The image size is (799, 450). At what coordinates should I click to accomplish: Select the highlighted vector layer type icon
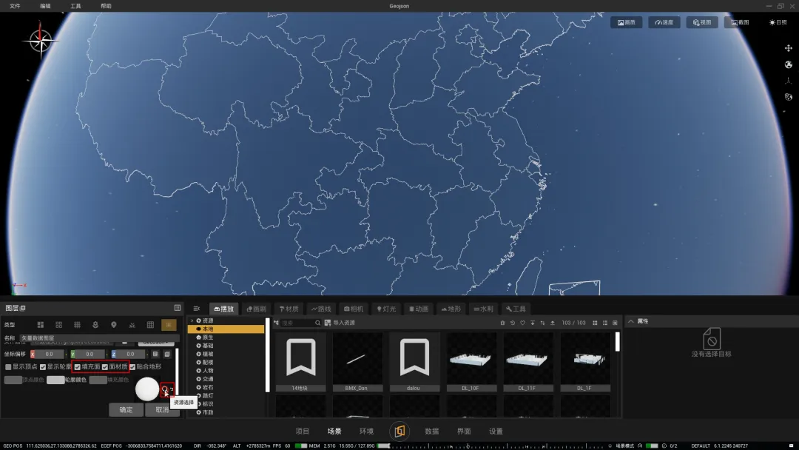(x=169, y=325)
